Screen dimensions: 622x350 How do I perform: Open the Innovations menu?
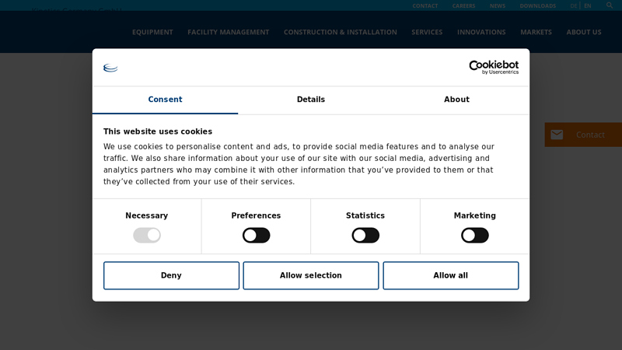coord(481,32)
